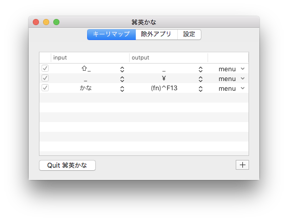Uncheck the ⇧_ input row checkbox
Viewport: 288px width, 221px height.
[45, 68]
